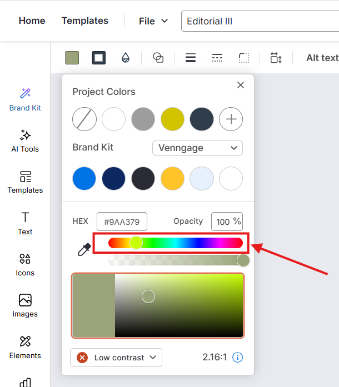
Task: Click the hue rainbow slider
Action: point(176,243)
